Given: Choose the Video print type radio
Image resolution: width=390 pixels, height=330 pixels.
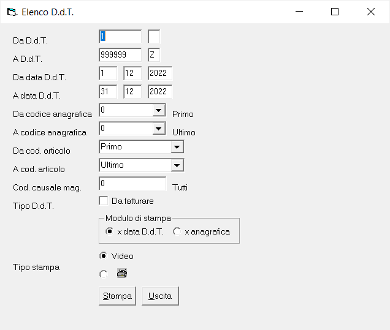Looking at the screenshot, I should (103, 256).
